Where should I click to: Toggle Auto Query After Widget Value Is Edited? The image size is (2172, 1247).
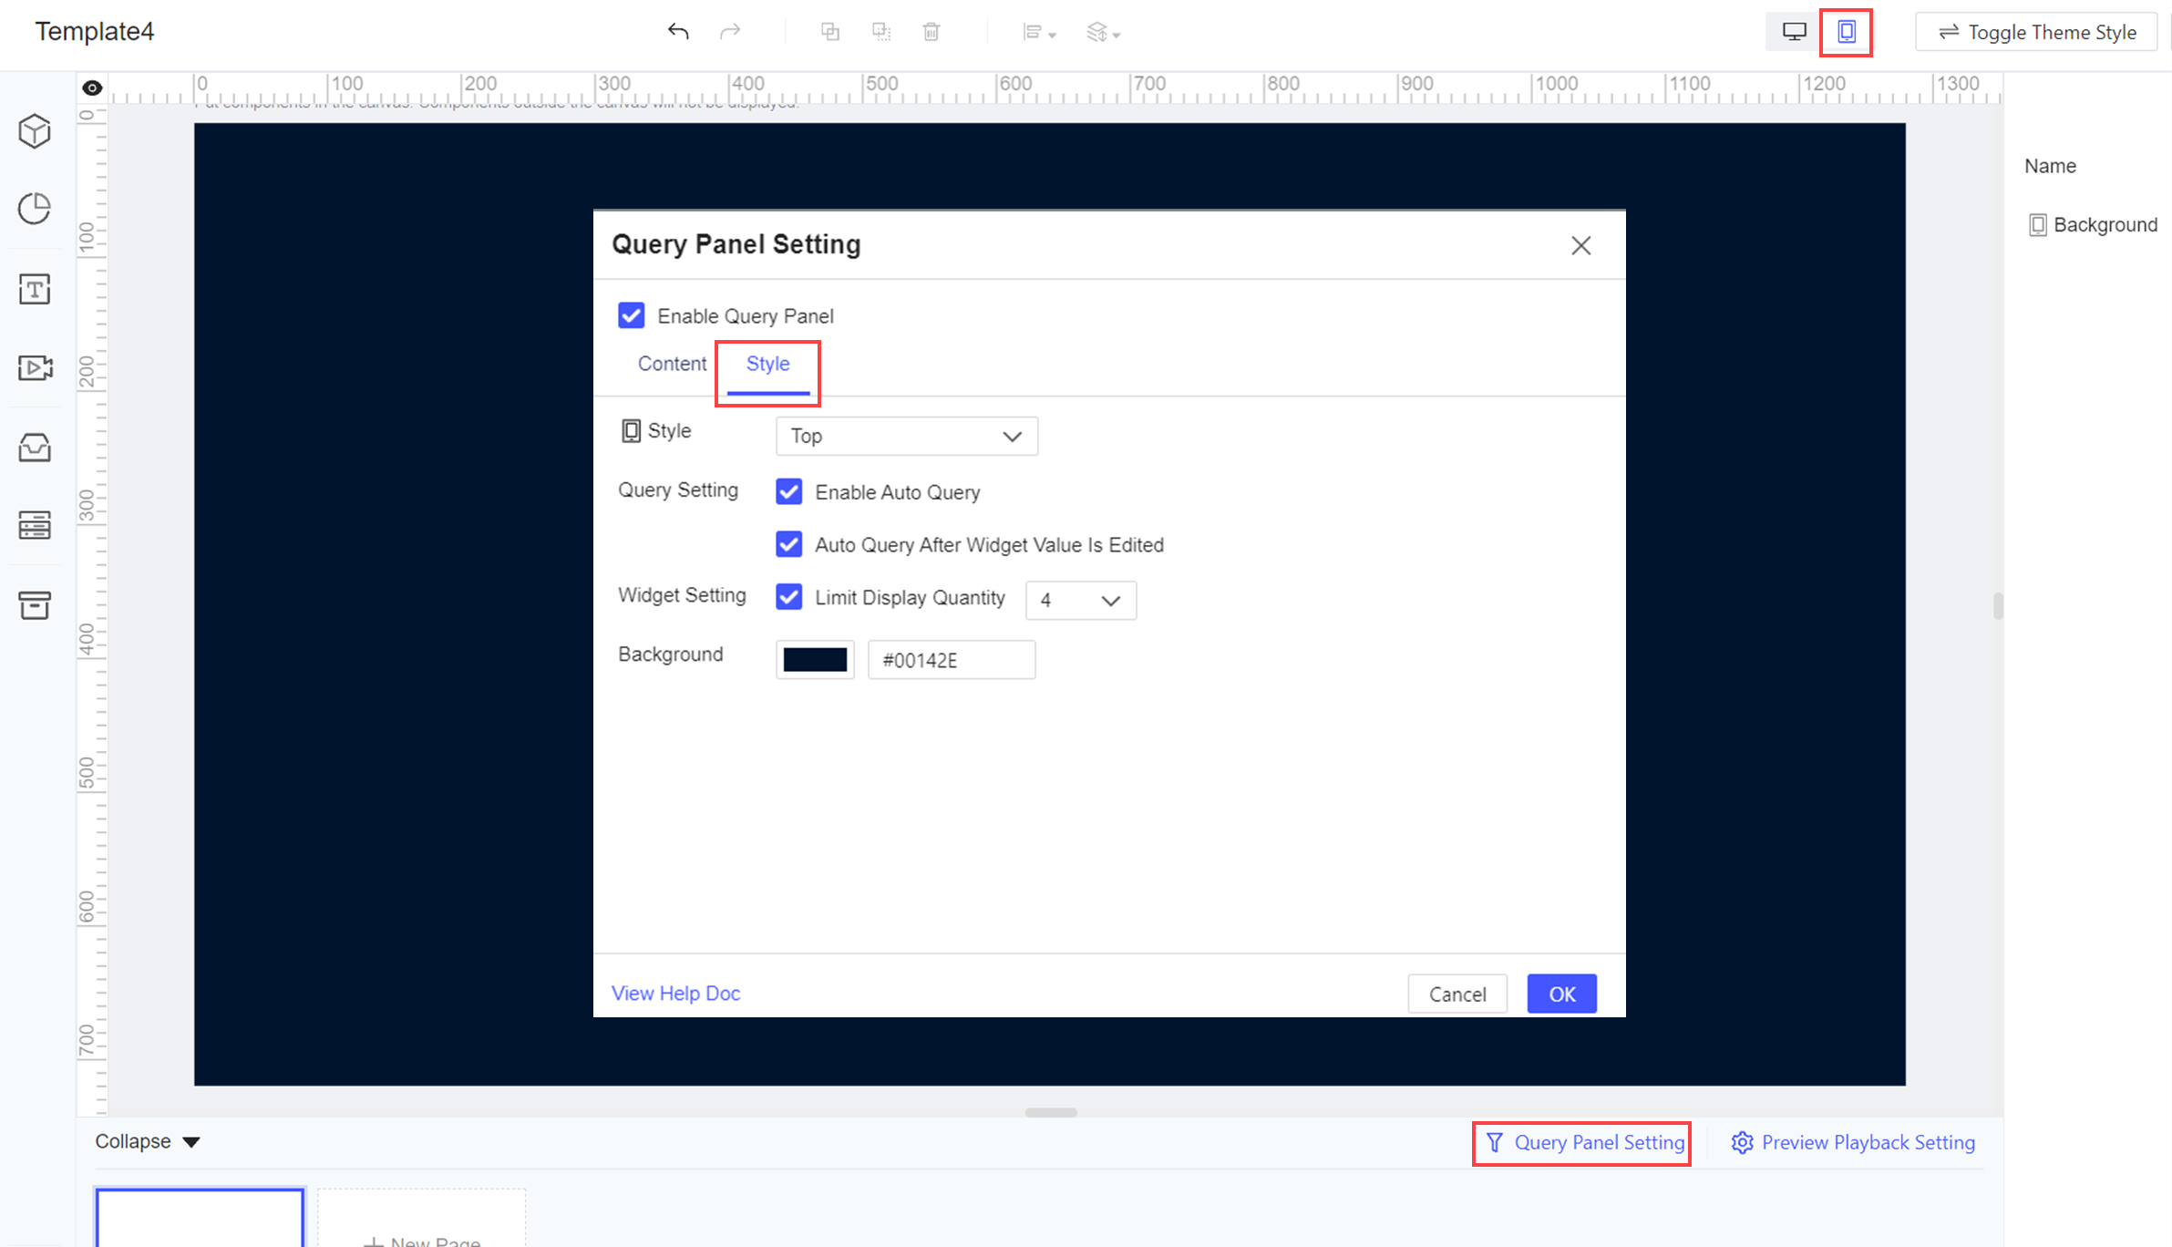click(788, 544)
